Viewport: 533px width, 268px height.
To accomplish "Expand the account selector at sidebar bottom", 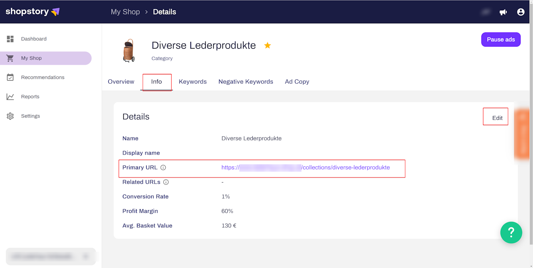I will [51, 256].
